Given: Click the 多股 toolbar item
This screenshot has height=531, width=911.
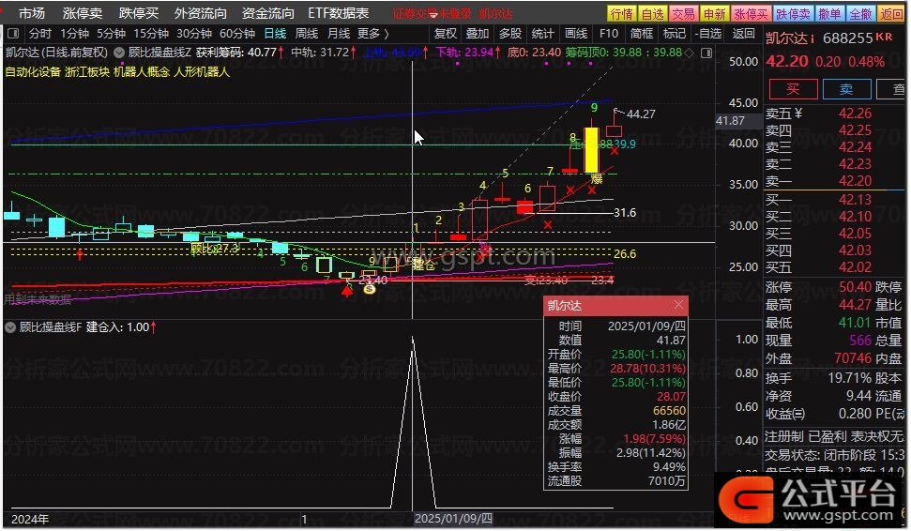Looking at the screenshot, I should pyautogui.click(x=510, y=34).
